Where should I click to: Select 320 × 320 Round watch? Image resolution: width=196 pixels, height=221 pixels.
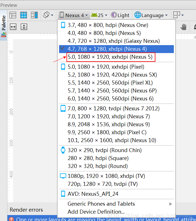[x=116, y=166]
